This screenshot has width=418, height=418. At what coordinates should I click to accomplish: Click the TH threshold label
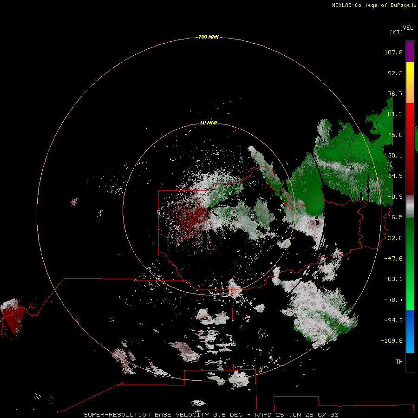coord(399,361)
